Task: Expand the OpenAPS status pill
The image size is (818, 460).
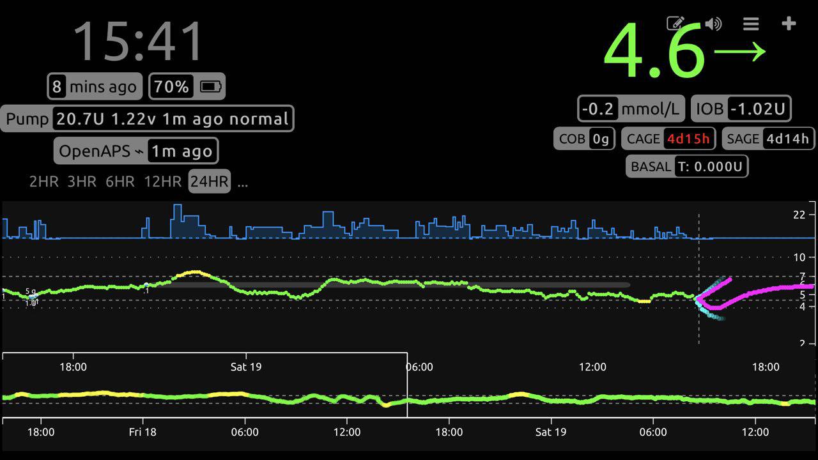Action: (x=135, y=151)
